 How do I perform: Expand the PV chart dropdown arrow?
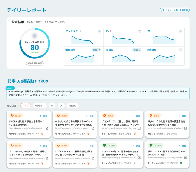tap(140, 31)
